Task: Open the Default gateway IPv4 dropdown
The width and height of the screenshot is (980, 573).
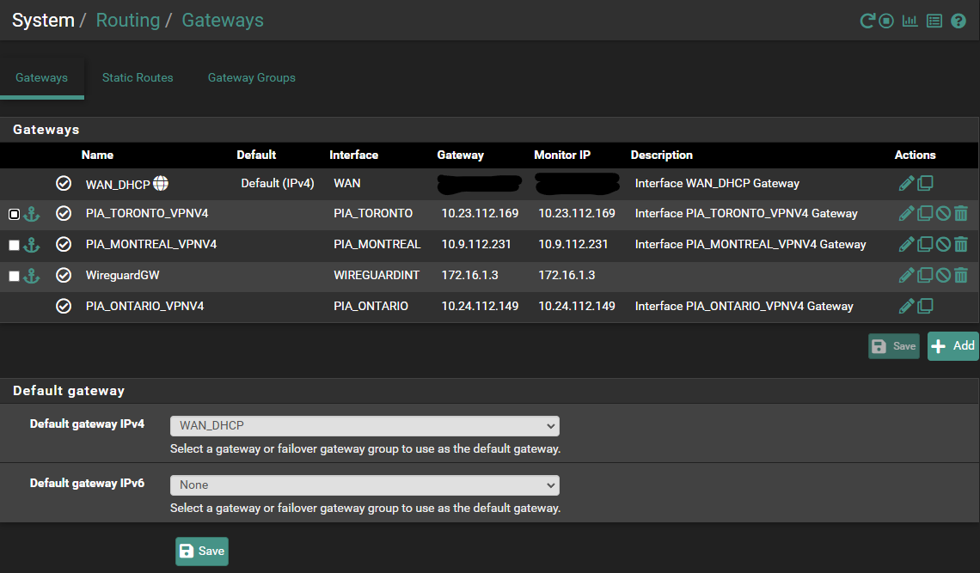Action: 365,425
